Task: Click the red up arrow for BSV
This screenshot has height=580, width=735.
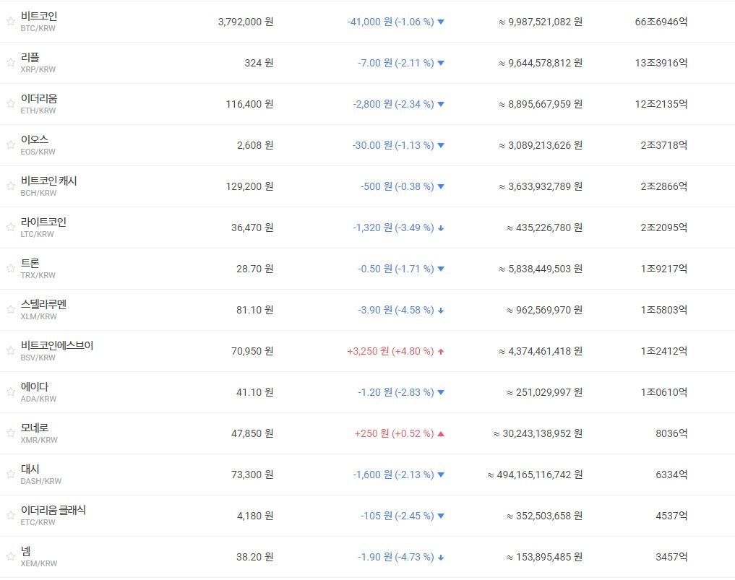Action: tap(441, 352)
